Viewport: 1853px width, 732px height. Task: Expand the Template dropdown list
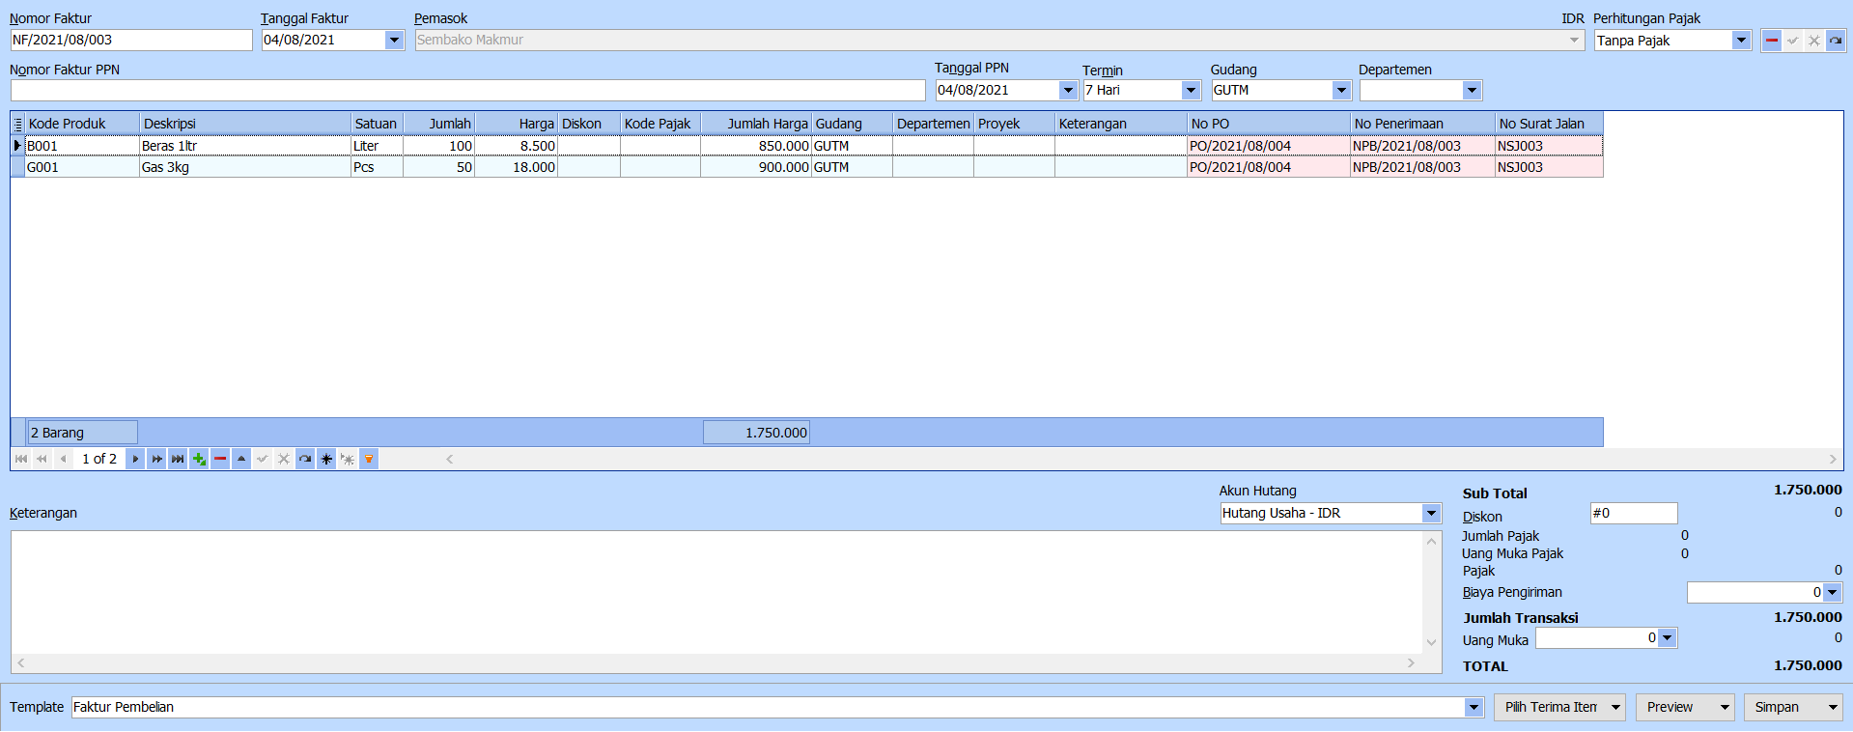click(1474, 707)
